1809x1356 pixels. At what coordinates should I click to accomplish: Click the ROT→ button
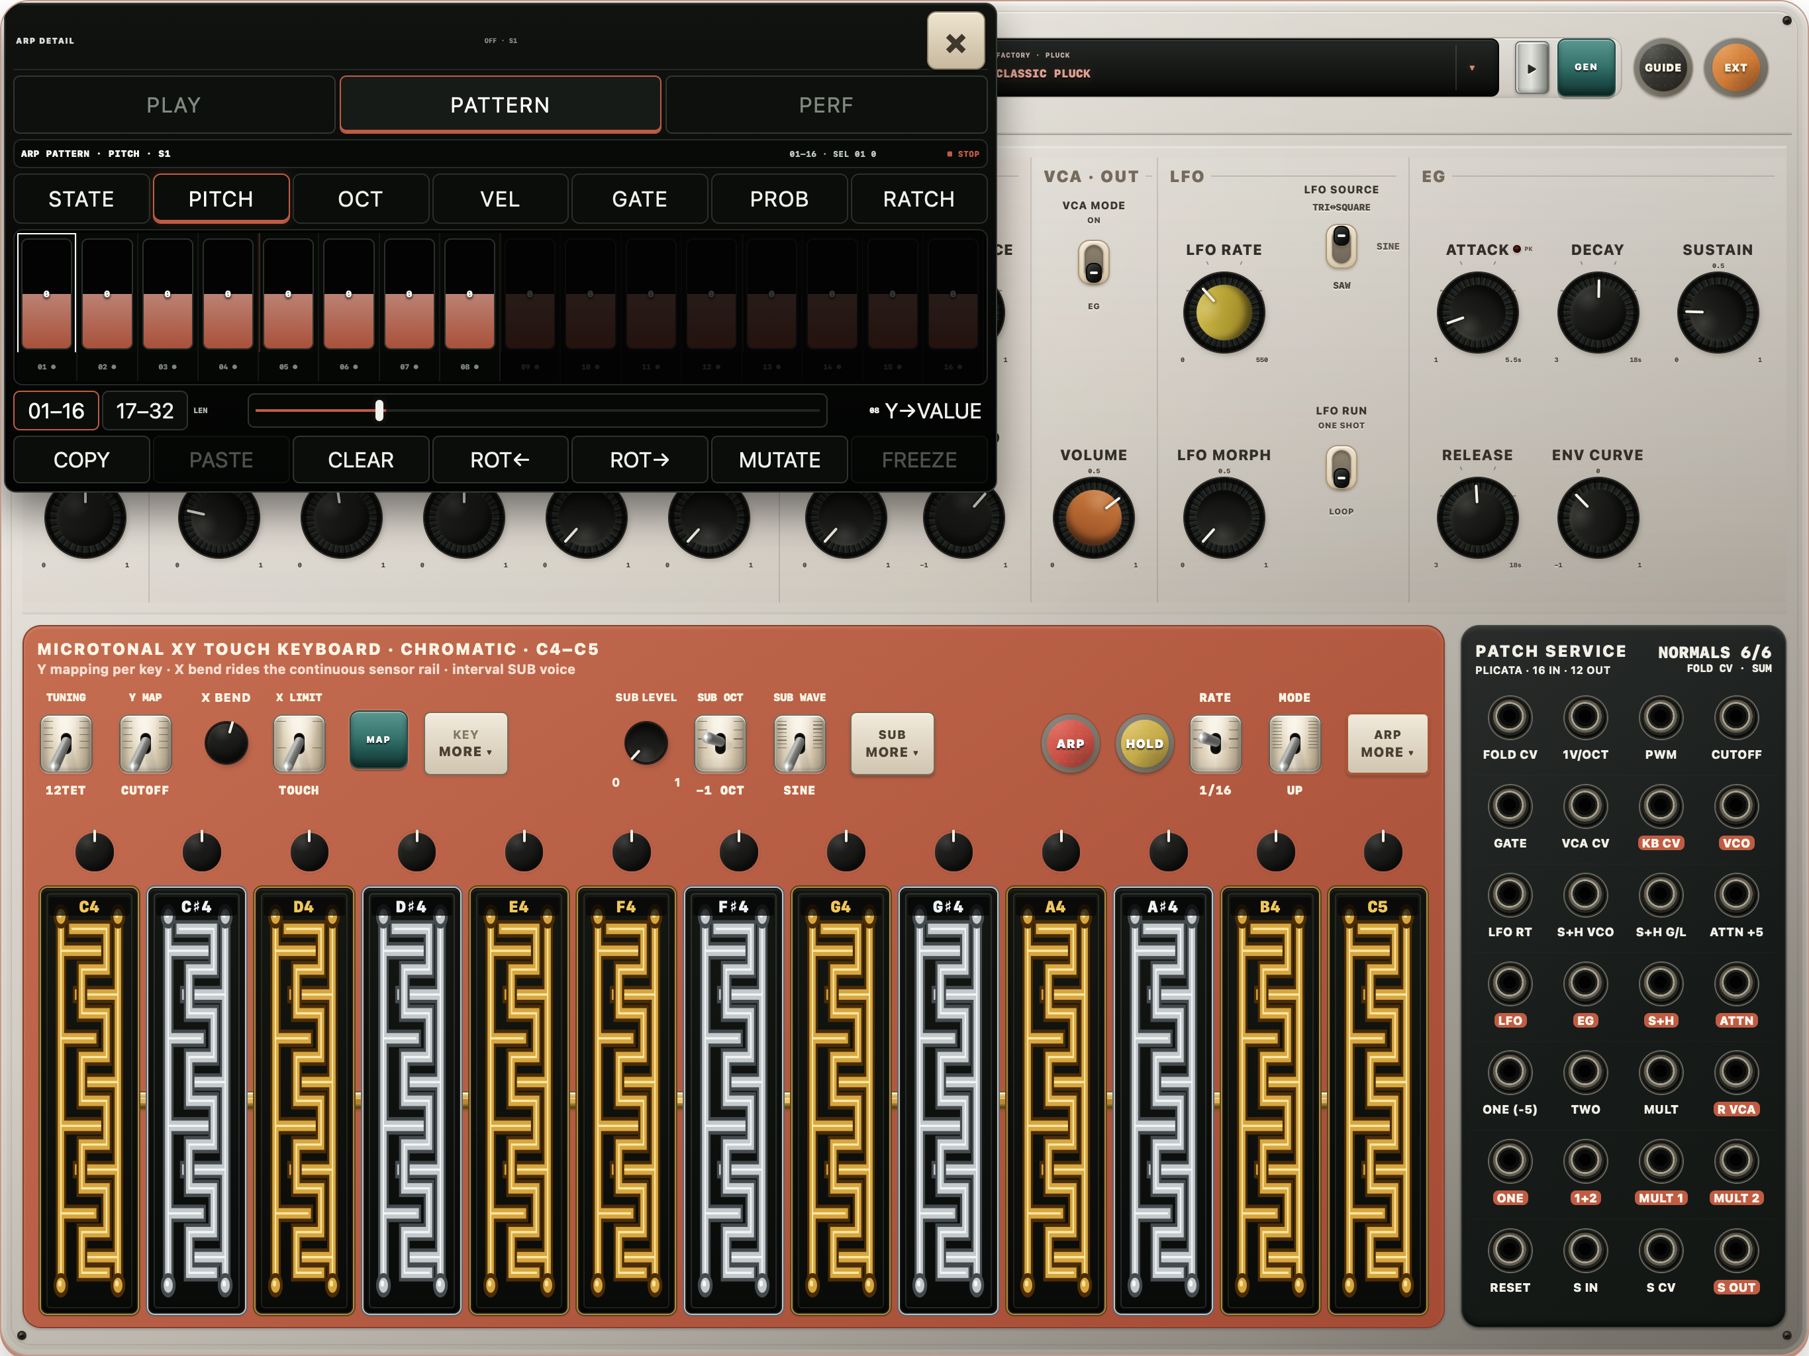[x=640, y=460]
